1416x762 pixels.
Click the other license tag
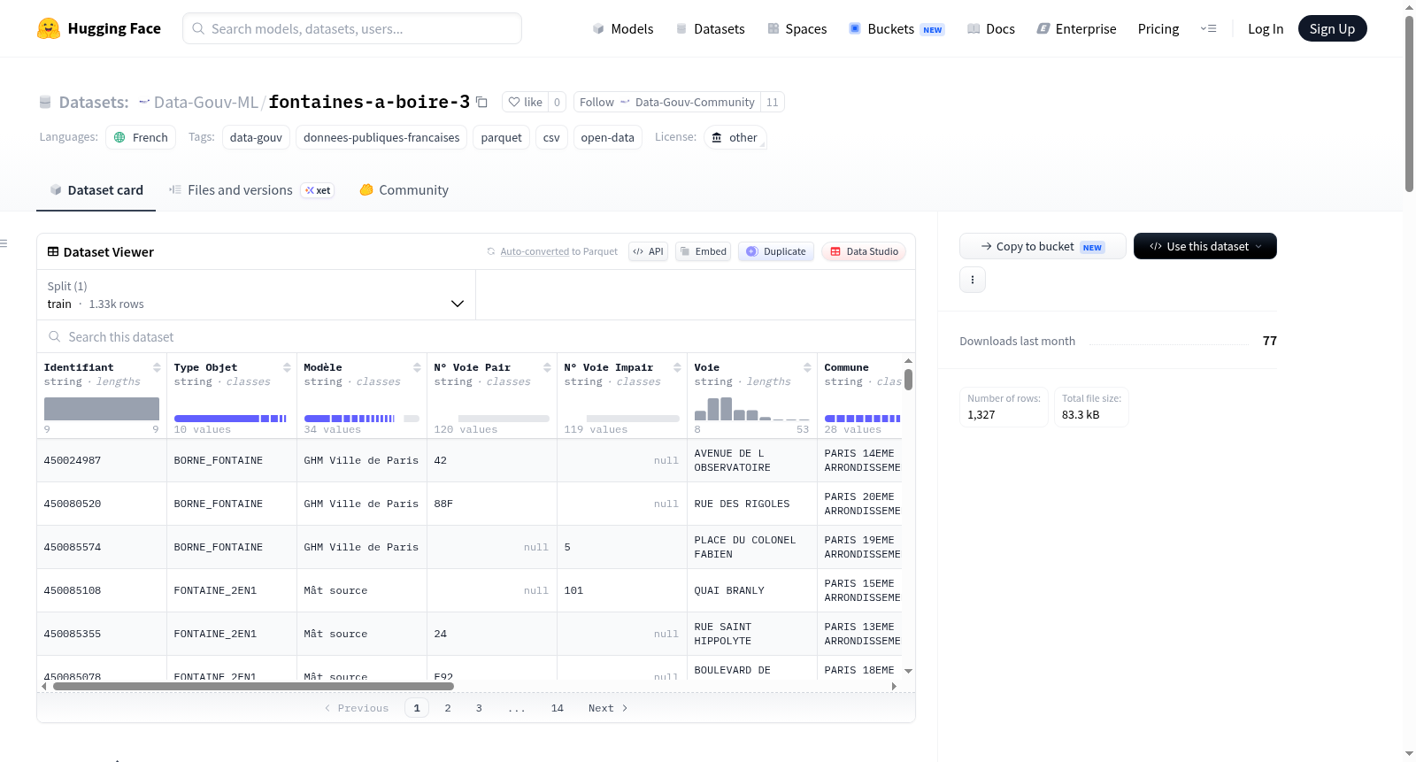click(x=735, y=137)
